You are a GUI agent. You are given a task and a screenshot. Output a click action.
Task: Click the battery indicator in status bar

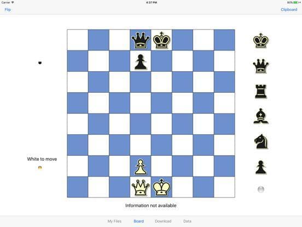coord(294,3)
